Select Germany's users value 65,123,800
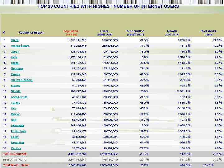 tap(110, 68)
